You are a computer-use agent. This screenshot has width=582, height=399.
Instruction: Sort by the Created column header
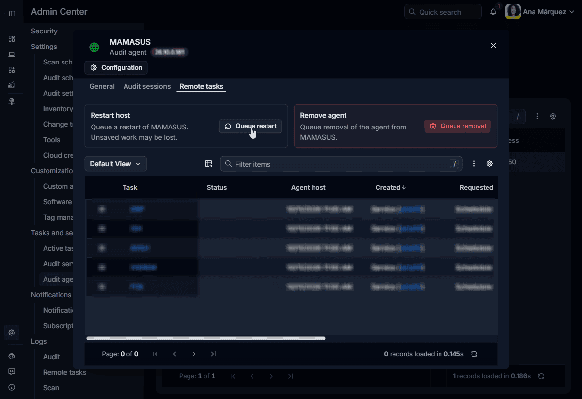tap(391, 187)
